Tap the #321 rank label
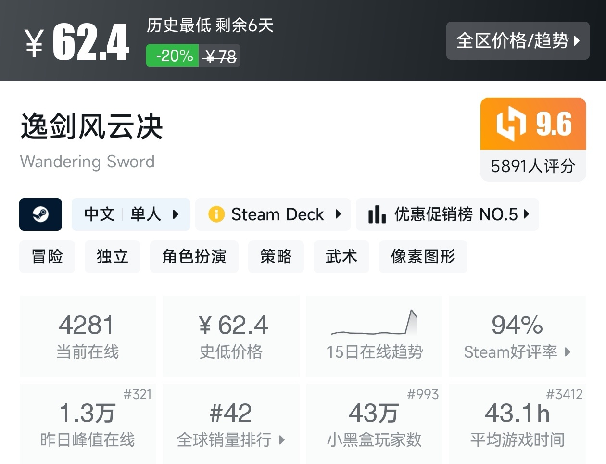606x464 pixels. pos(138,395)
